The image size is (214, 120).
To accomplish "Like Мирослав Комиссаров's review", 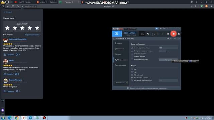I will pos(9,55).
